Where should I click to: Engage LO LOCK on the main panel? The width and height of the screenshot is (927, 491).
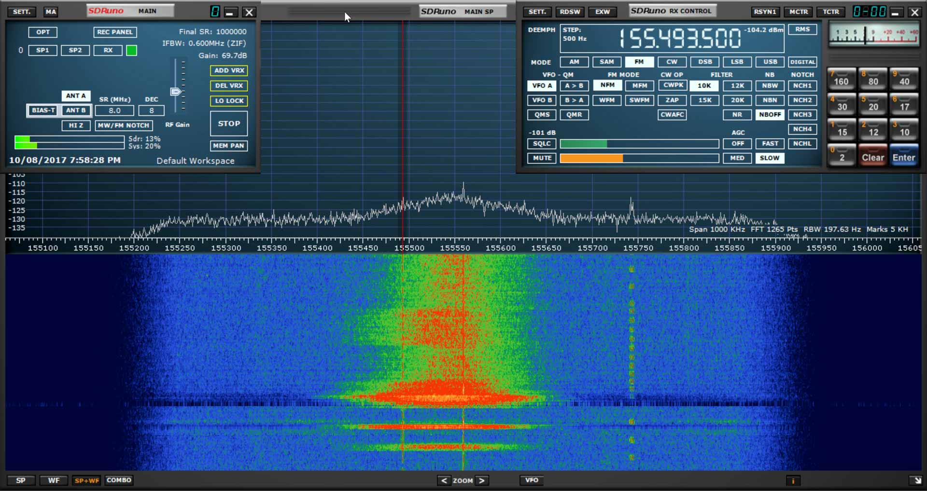coord(229,101)
